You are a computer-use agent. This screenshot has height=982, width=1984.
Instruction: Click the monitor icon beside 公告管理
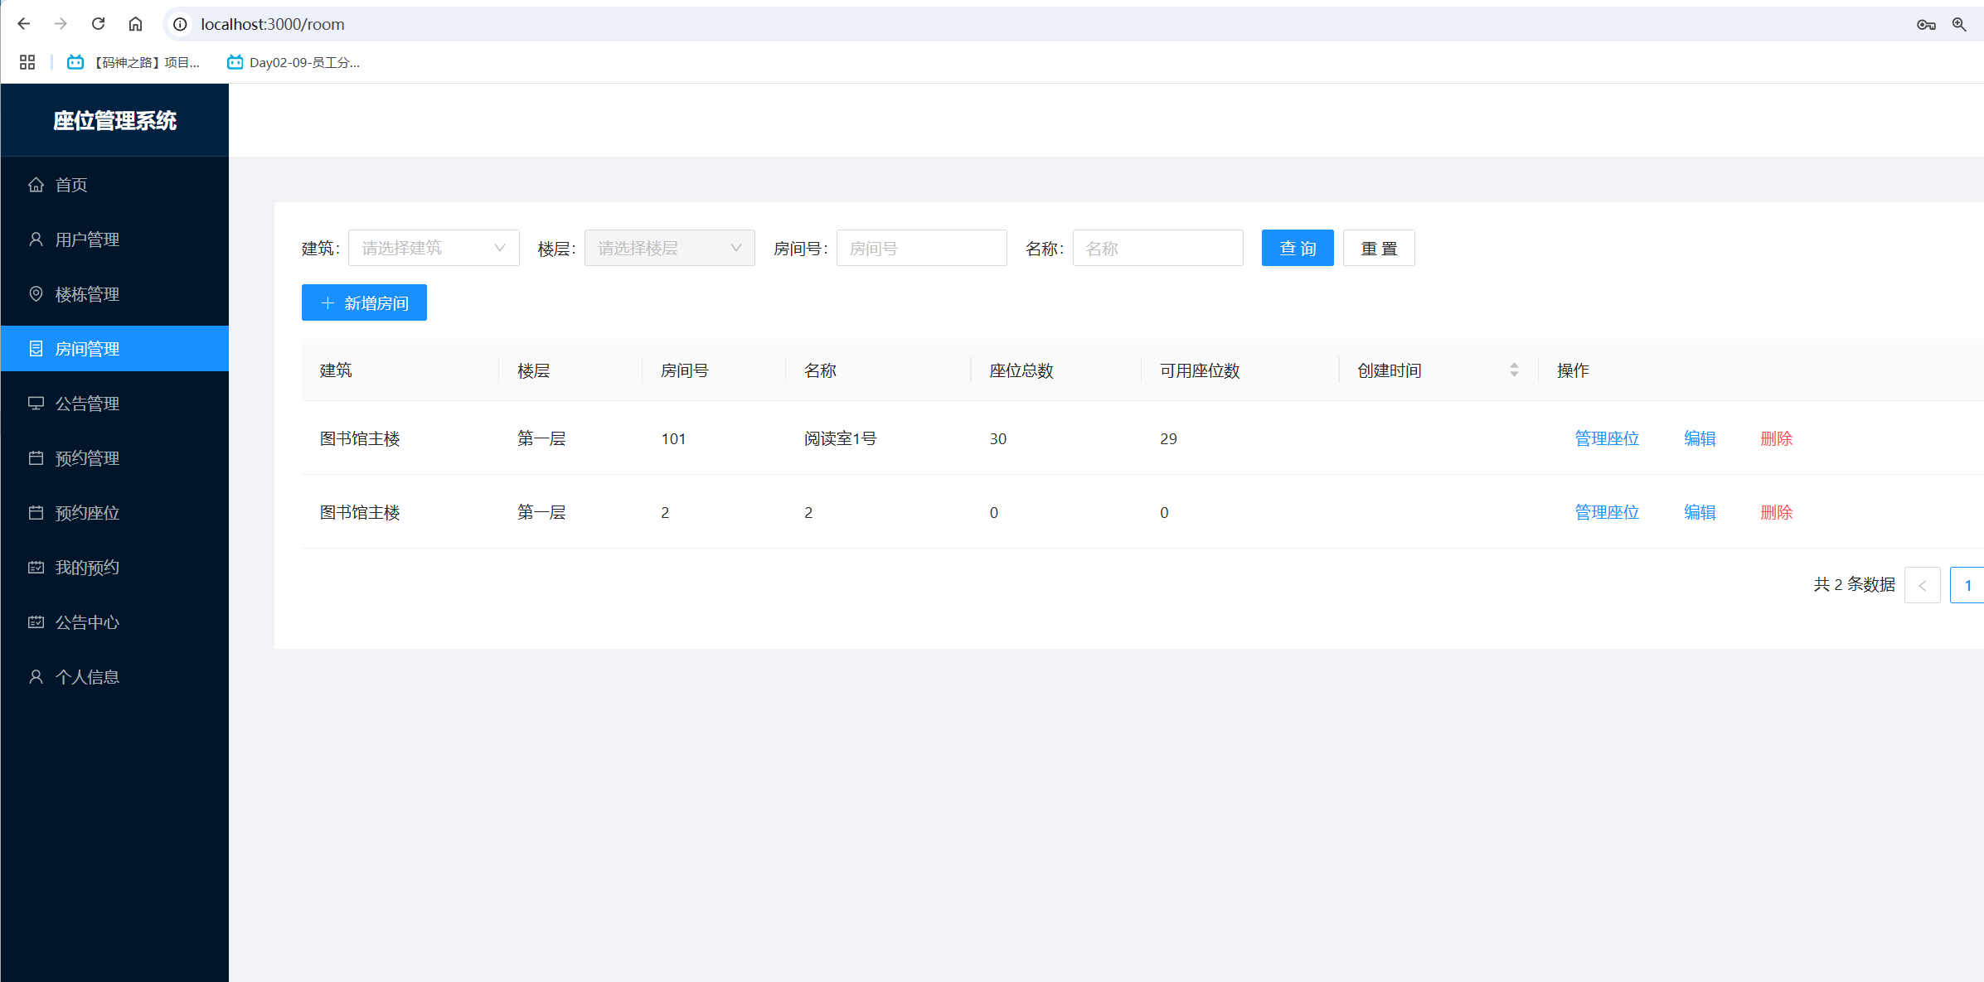point(36,404)
